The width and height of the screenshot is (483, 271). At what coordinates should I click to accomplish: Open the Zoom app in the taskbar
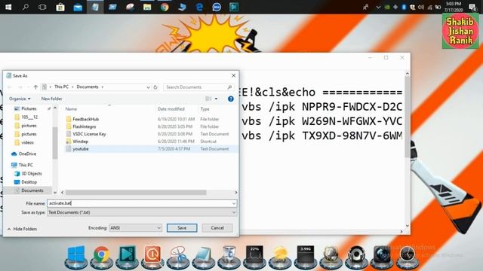coord(217,7)
